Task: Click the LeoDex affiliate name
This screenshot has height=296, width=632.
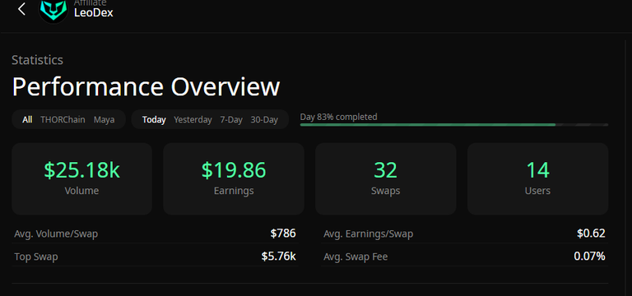Action: (94, 13)
